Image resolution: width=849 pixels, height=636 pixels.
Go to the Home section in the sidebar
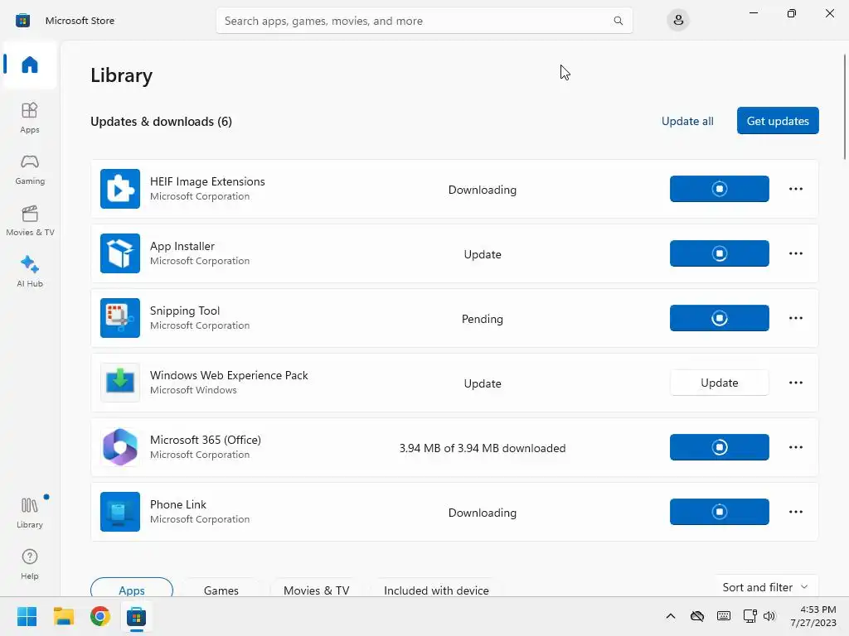[x=30, y=65]
